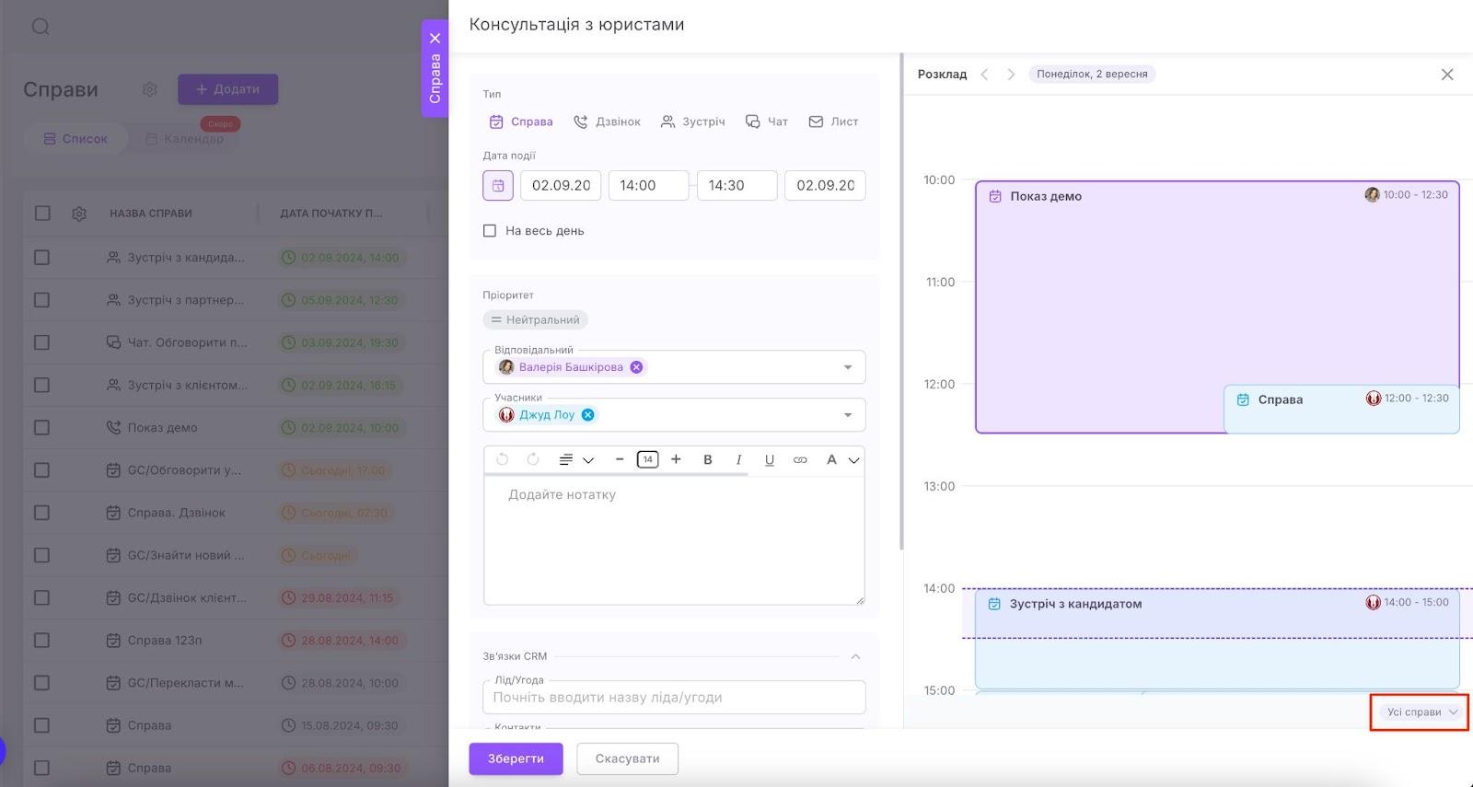The width and height of the screenshot is (1473, 787).
Task: Open text alignment options in note editor
Action: click(576, 459)
